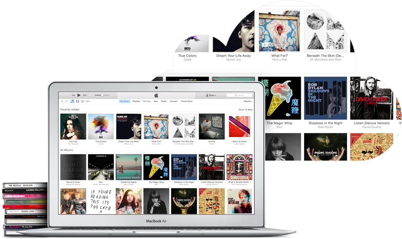
Task: Go to the iTunes Store tab
Action: [x=186, y=102]
